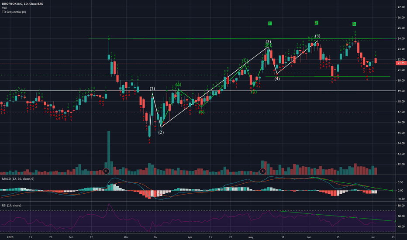407x240 pixels.
Task: Click the 15.00 price axis label
Action: tap(401, 133)
